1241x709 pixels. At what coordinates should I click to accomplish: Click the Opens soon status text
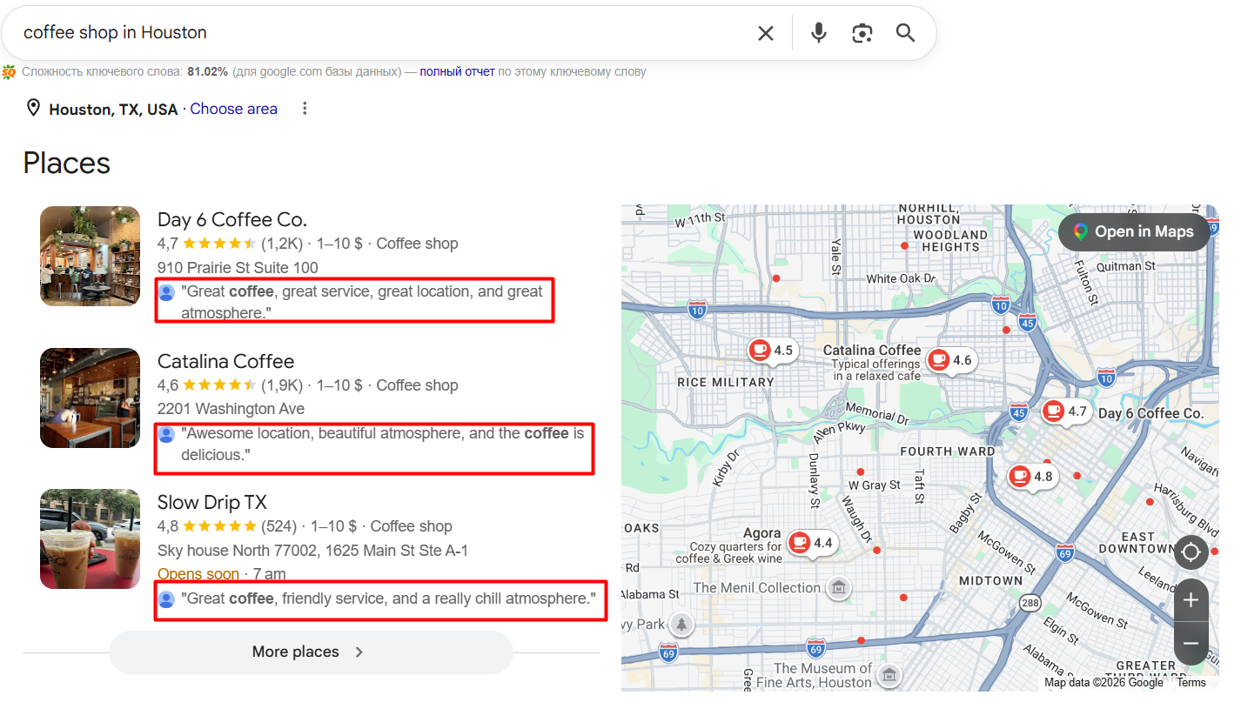198,574
